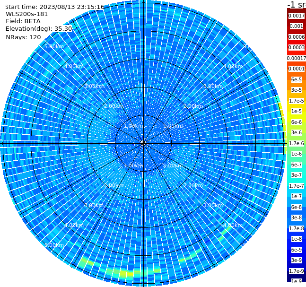Click the NRays: 120 label

(x=23, y=37)
